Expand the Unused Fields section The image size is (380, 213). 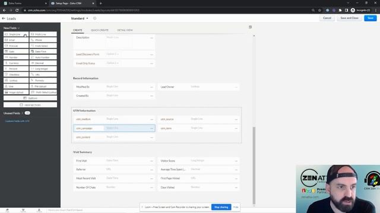coord(13,113)
